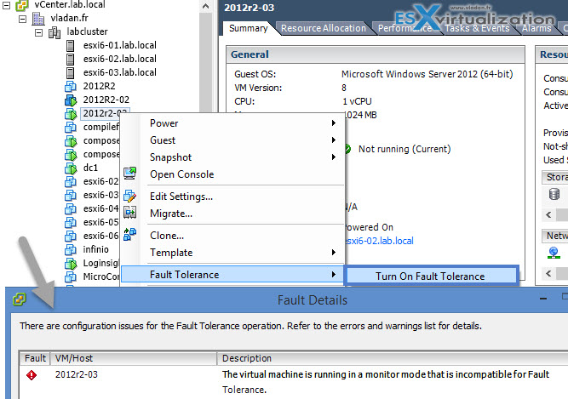Select esxi6-05 in inventory tree
Screen dimensions: 568x399
(x=100, y=222)
